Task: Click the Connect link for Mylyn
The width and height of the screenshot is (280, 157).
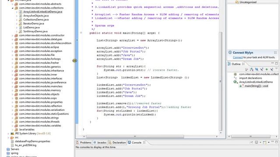Action: [x=238, y=57]
